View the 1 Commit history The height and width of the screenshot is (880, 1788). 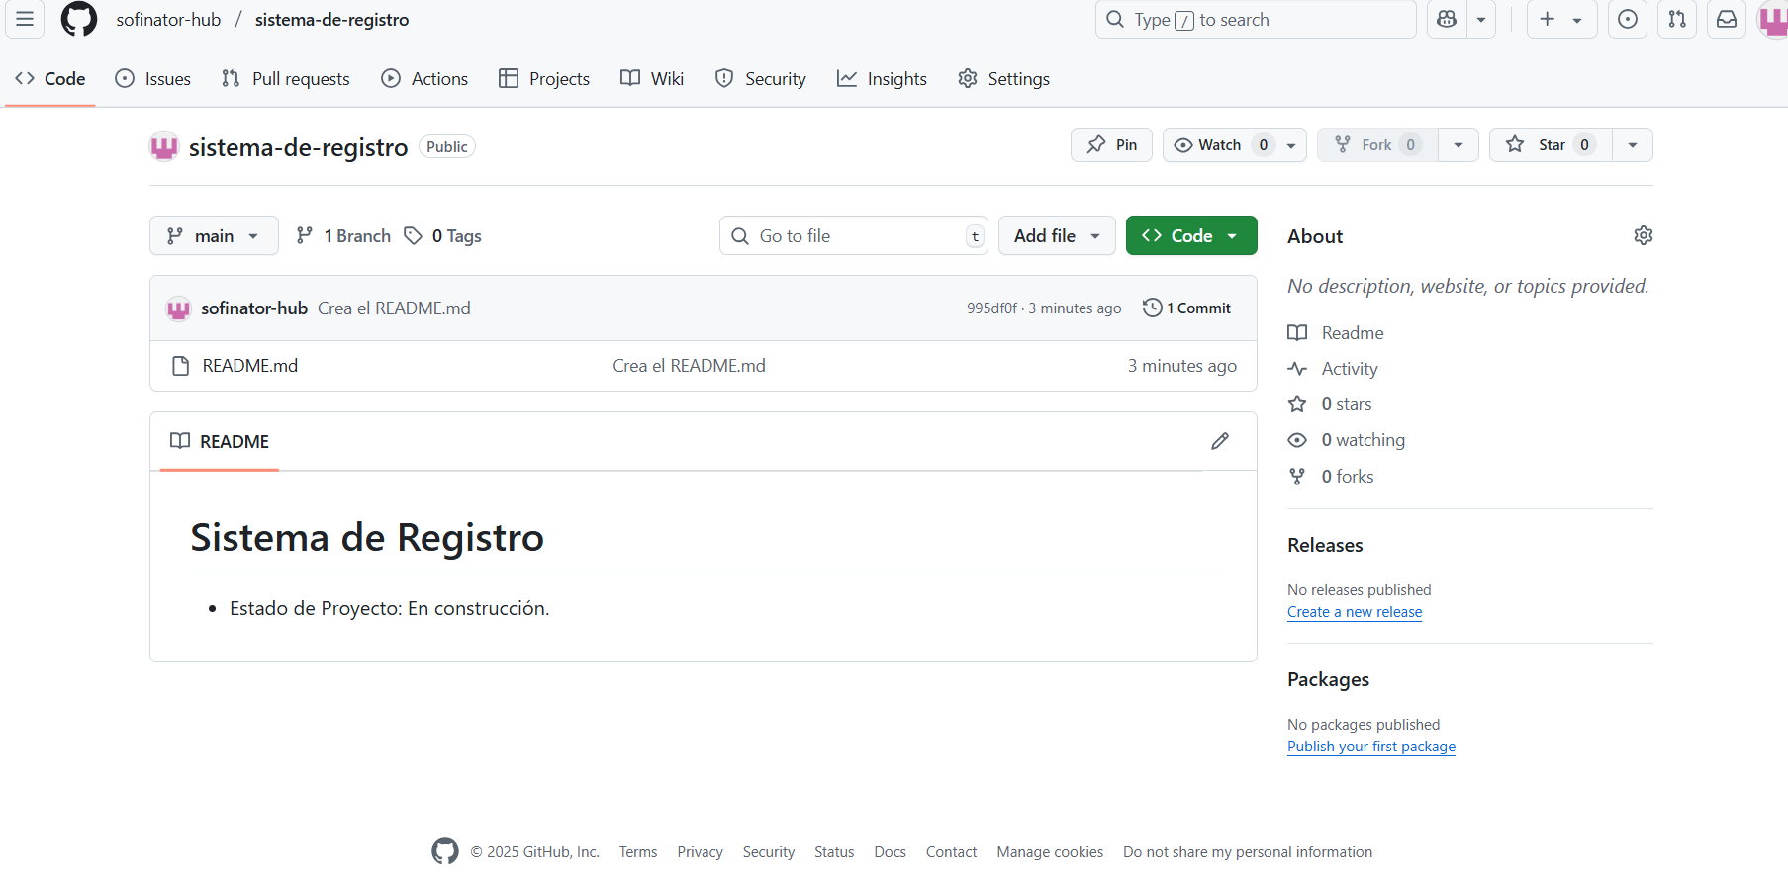[1186, 308]
